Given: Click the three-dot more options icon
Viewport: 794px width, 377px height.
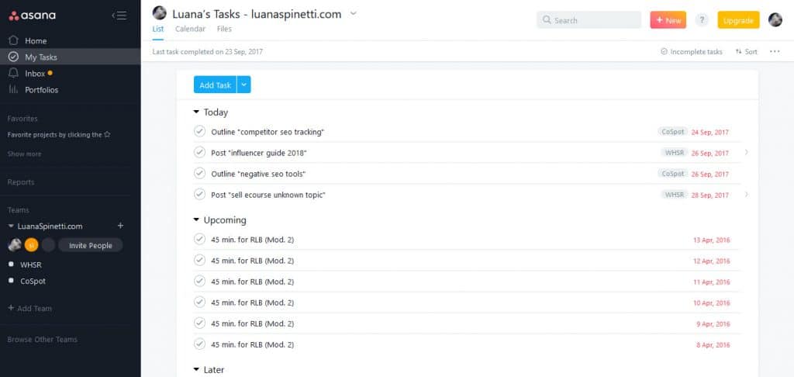Looking at the screenshot, I should 775,52.
